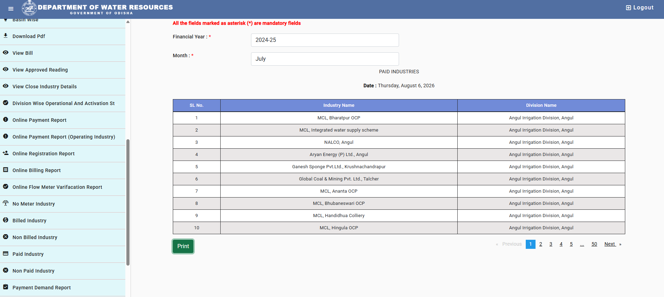Click the Next pagination link
This screenshot has height=297, width=664.
(x=613, y=244)
